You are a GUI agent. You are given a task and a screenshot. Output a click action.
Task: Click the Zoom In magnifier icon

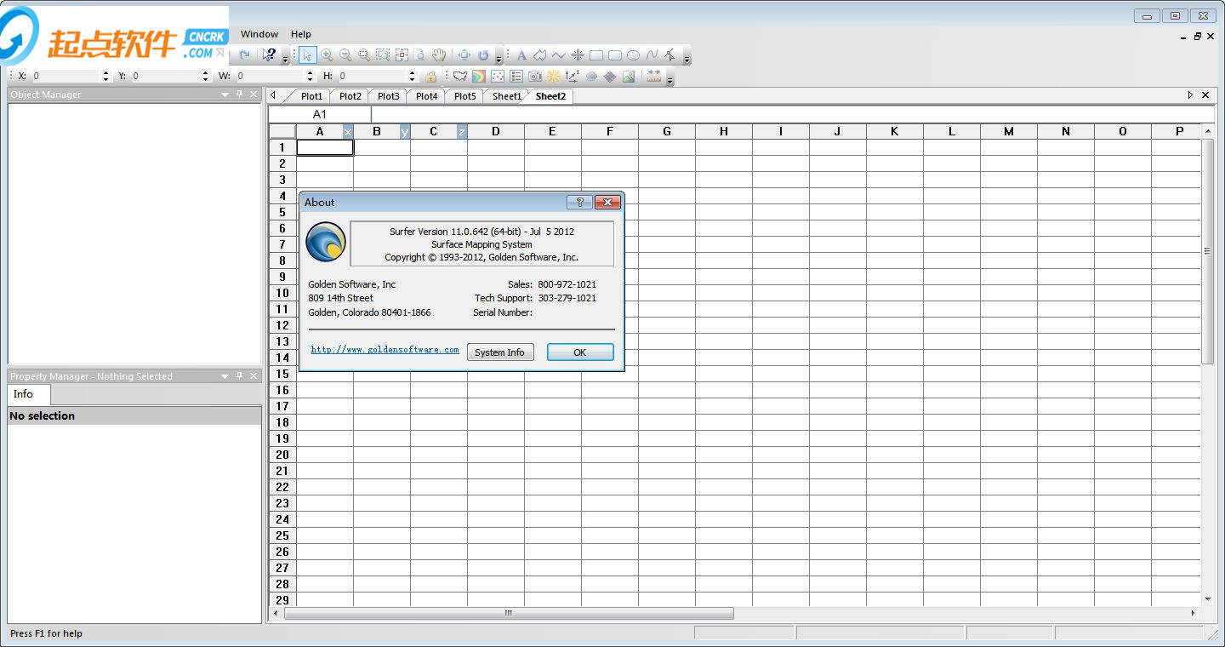pyautogui.click(x=326, y=55)
